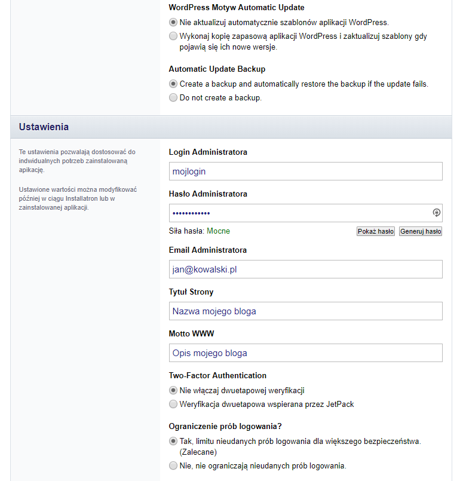Click the Login Administratora input field
The height and width of the screenshot is (481, 463).
305,171
